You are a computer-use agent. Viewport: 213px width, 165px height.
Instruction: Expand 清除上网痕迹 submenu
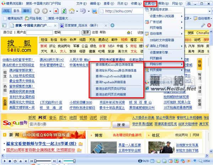pyautogui.click(x=164, y=46)
